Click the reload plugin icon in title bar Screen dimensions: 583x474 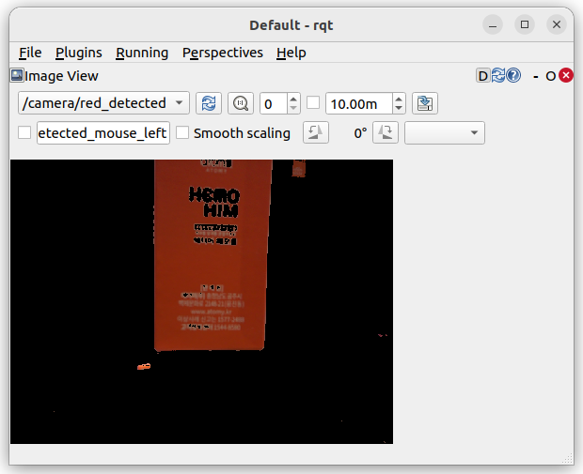(x=498, y=75)
